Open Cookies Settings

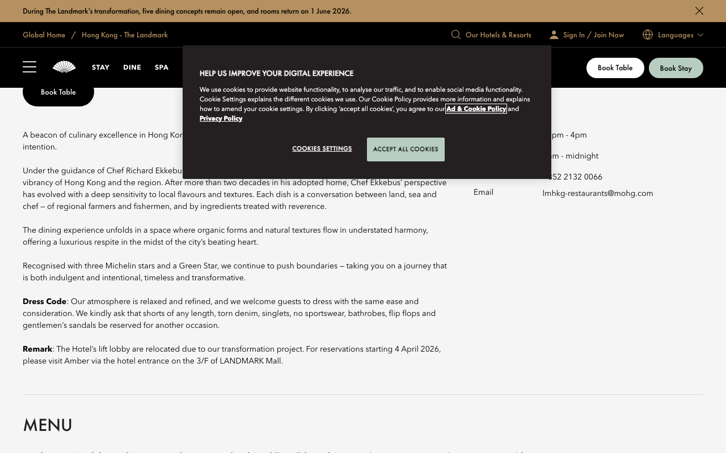coord(322,149)
